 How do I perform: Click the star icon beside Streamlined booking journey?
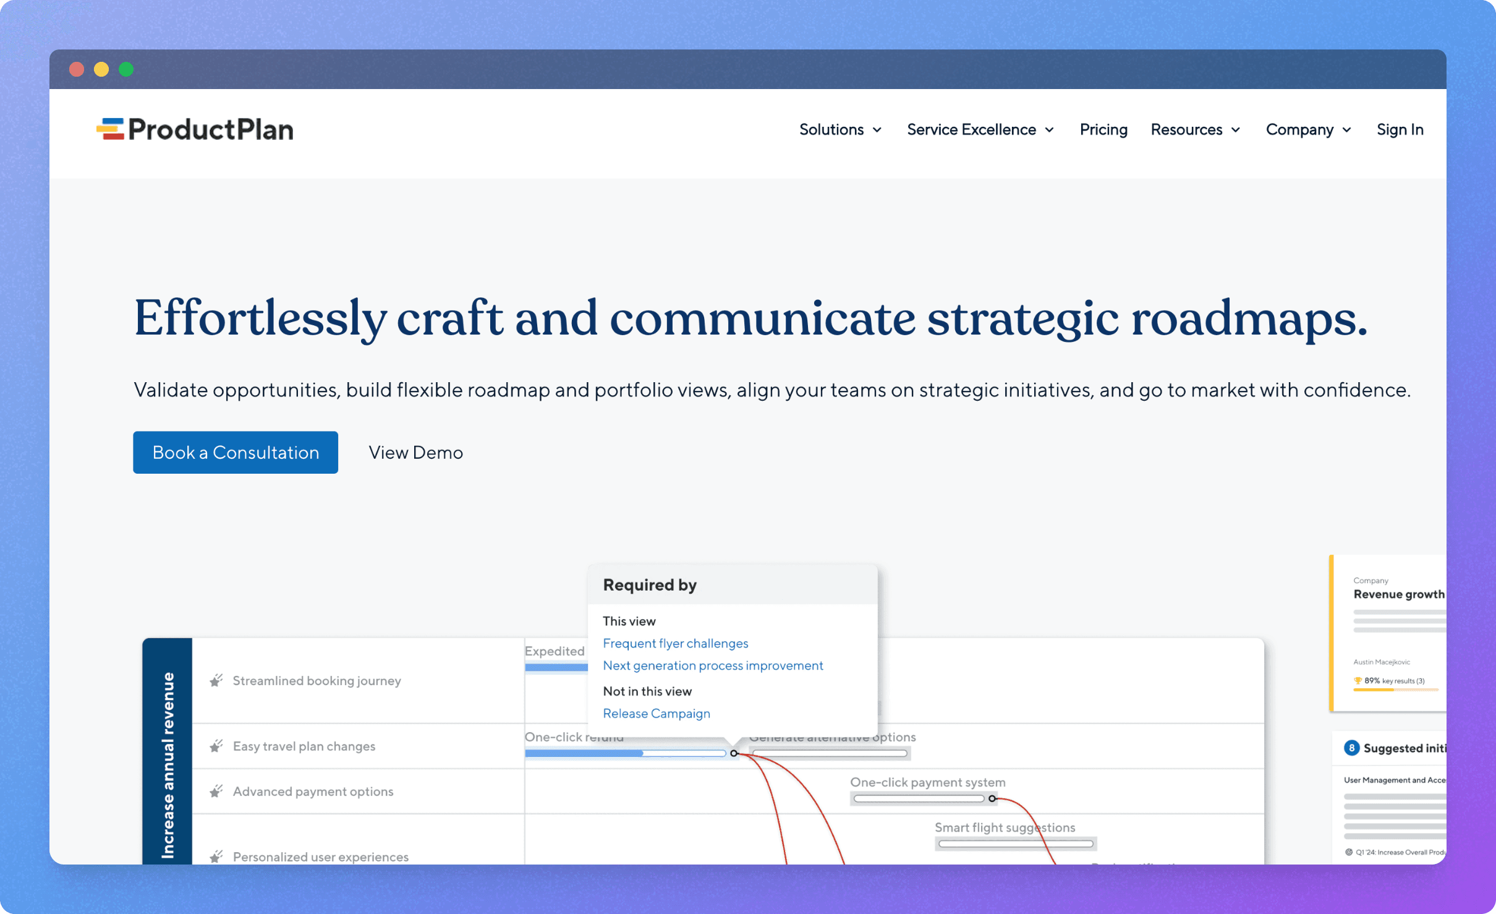(215, 680)
